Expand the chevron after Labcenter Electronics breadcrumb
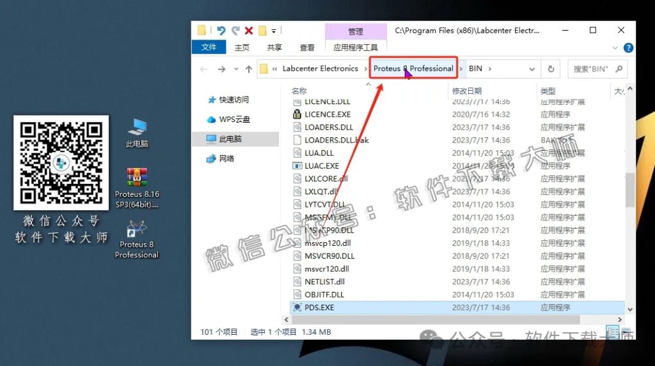Image resolution: width=655 pixels, height=366 pixels. (365, 69)
